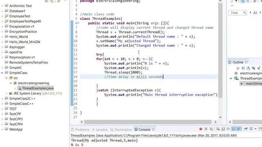
Task: Click editor horizontal scrollbar right arrow
Action: pos(215,122)
